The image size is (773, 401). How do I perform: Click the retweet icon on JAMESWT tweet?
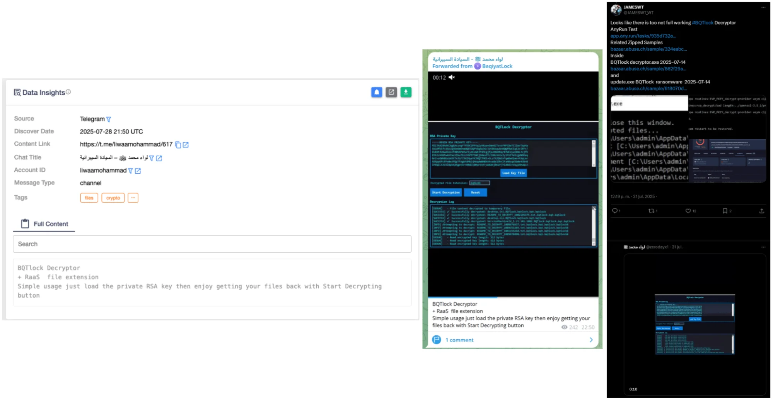click(x=652, y=211)
